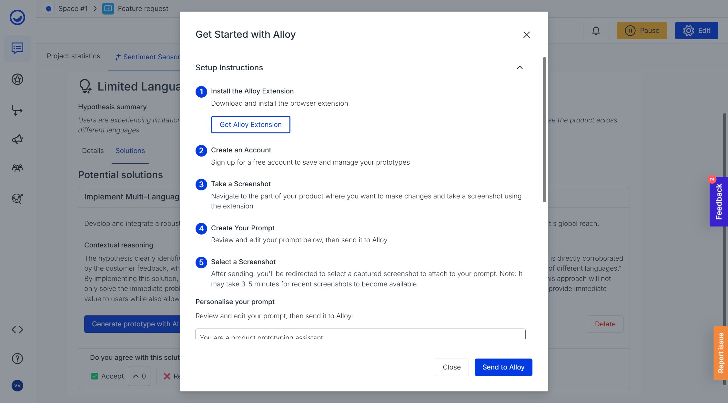Open the team members sidebar icon
The height and width of the screenshot is (403, 728).
tap(17, 168)
